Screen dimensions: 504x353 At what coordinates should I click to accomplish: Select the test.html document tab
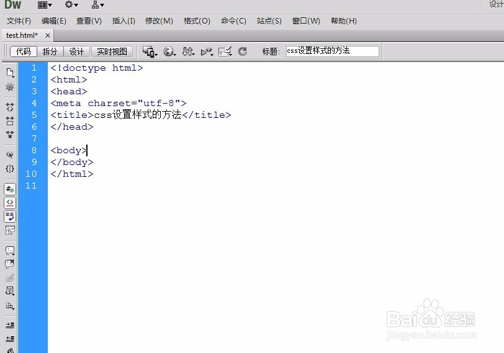[22, 35]
